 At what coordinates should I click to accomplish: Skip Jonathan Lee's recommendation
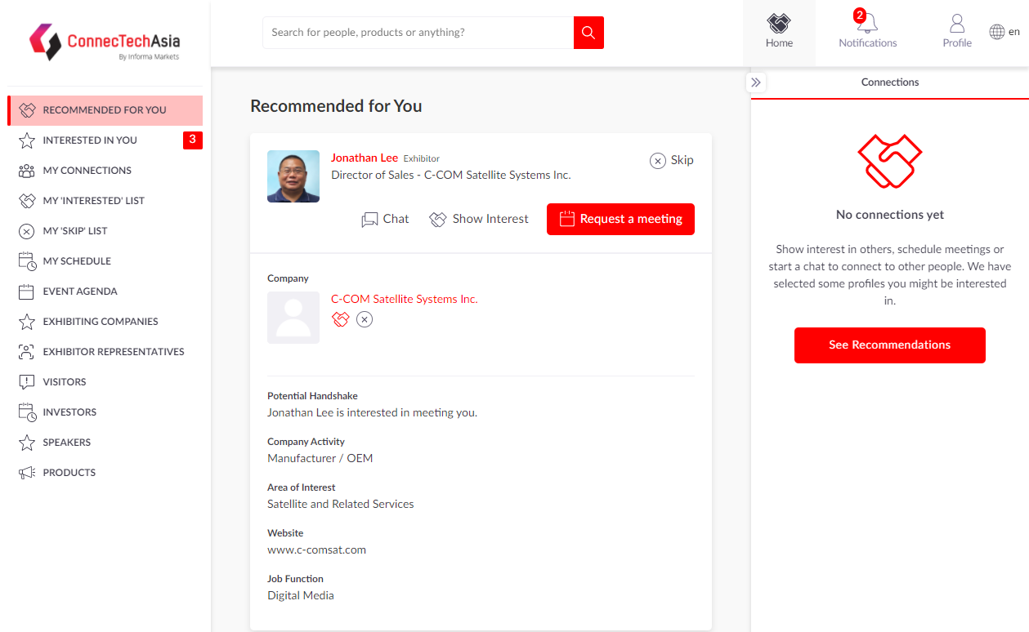coord(672,160)
